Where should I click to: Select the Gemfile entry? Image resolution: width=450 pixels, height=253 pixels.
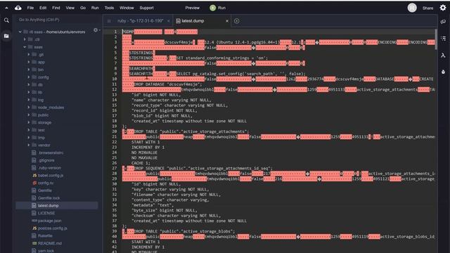click(45, 190)
